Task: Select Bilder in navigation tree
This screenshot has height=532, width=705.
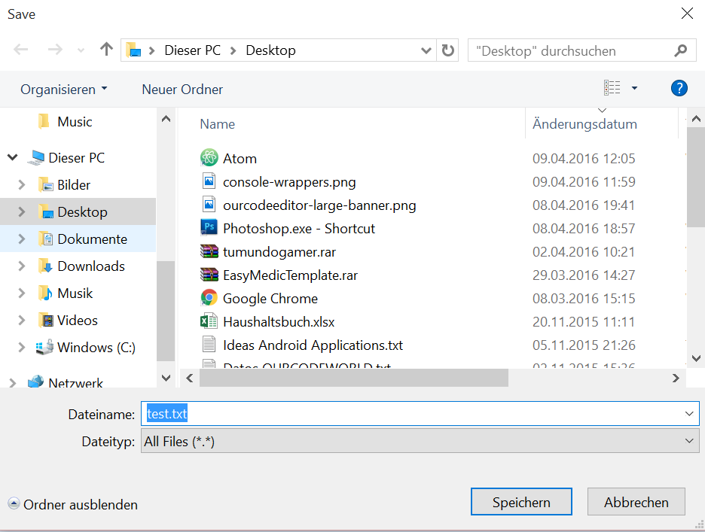Action: point(74,184)
